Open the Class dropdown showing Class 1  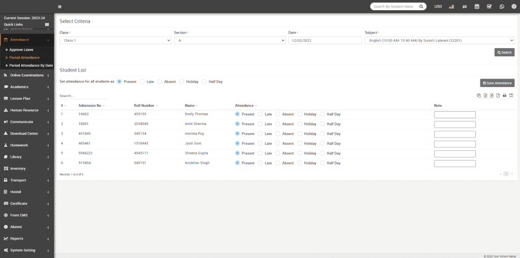(115, 41)
